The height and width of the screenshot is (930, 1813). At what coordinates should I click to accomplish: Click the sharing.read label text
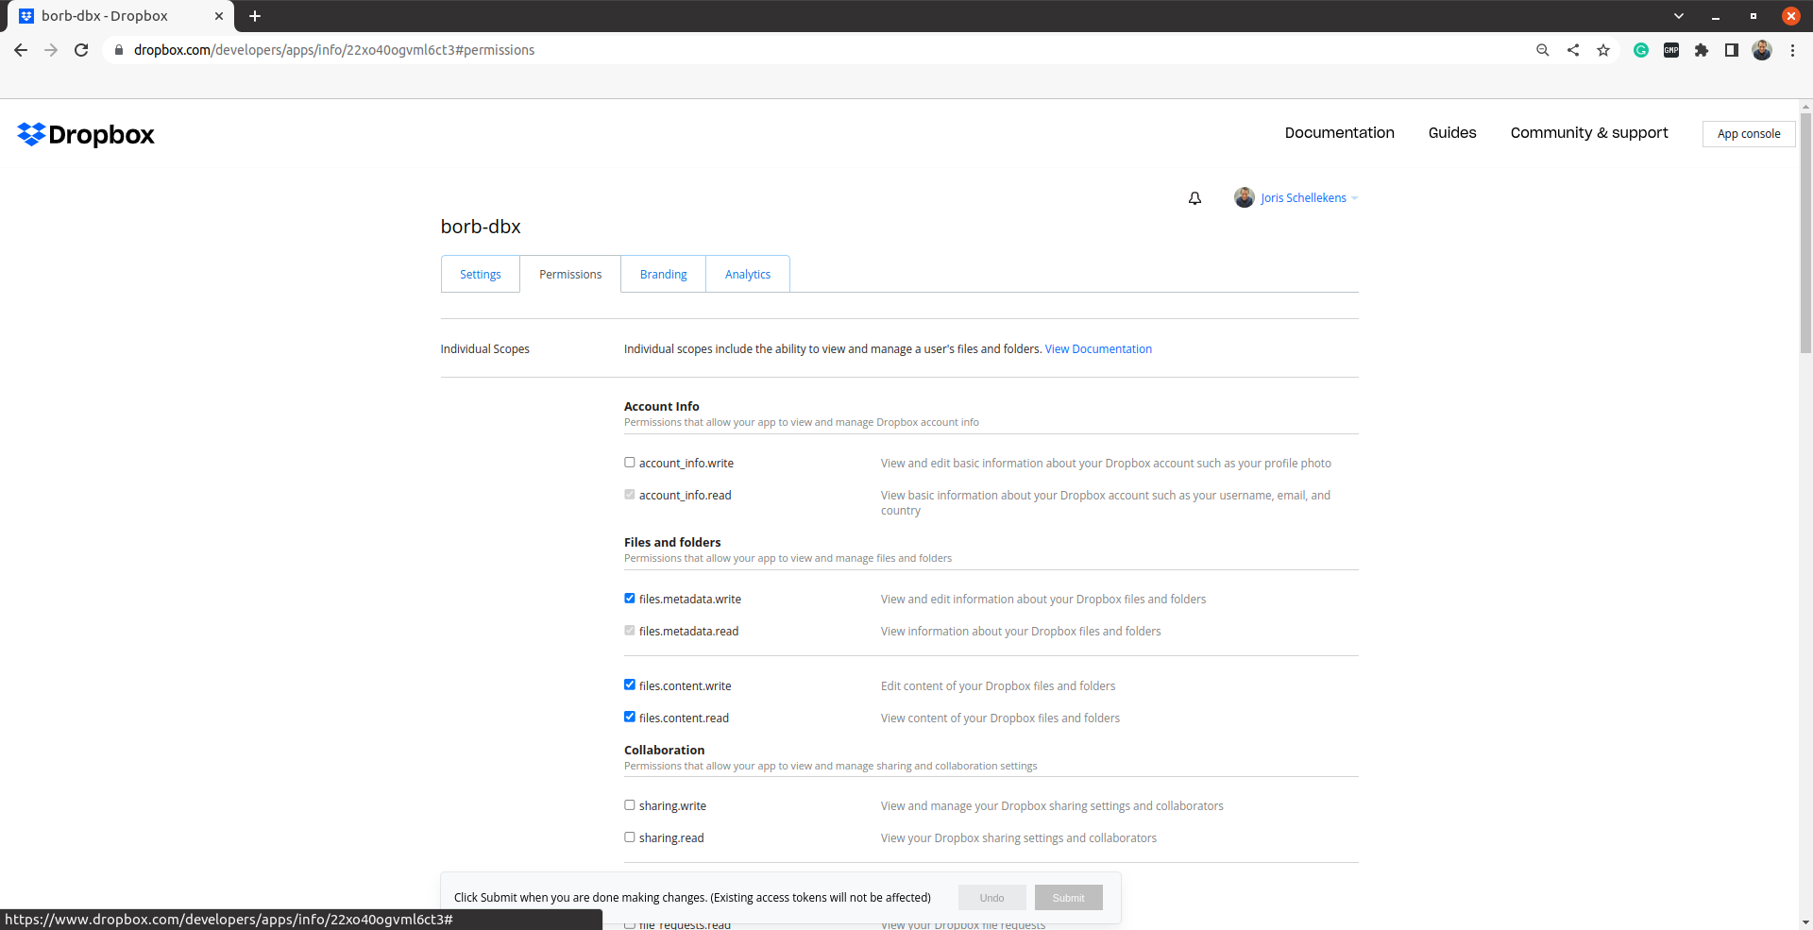[671, 838]
